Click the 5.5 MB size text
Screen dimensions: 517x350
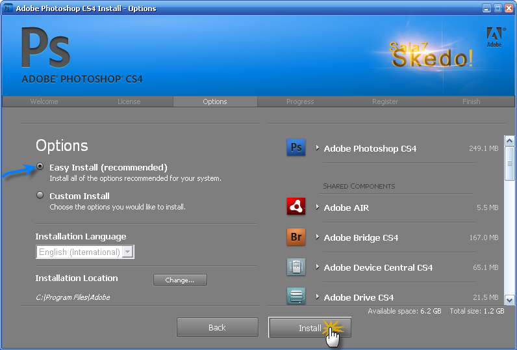(x=488, y=208)
